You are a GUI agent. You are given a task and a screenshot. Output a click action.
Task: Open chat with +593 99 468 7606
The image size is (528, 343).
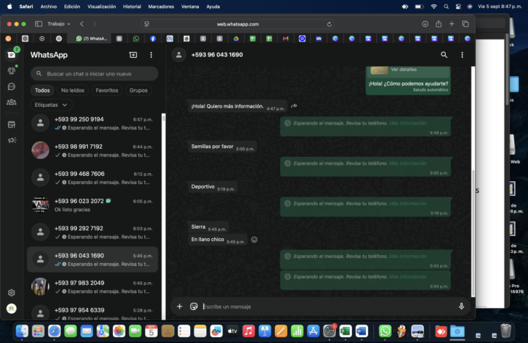pos(92,177)
